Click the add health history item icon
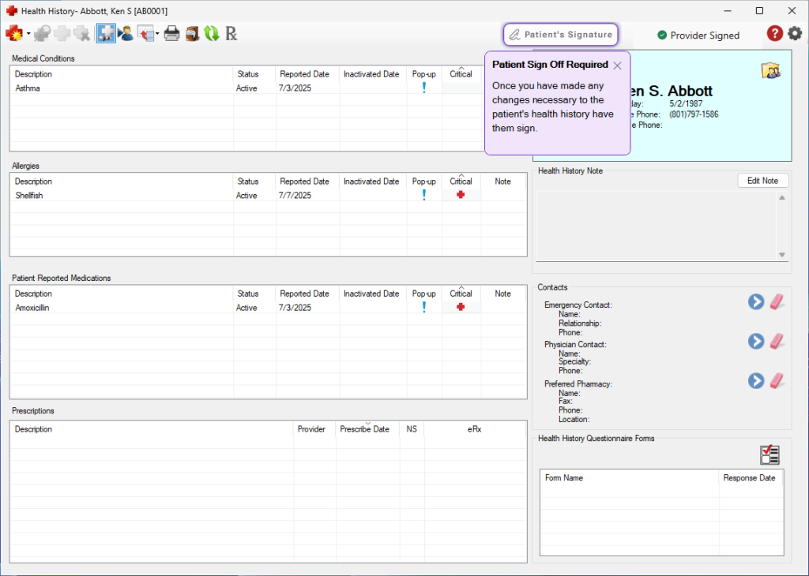Image resolution: width=809 pixels, height=576 pixels. (x=13, y=33)
